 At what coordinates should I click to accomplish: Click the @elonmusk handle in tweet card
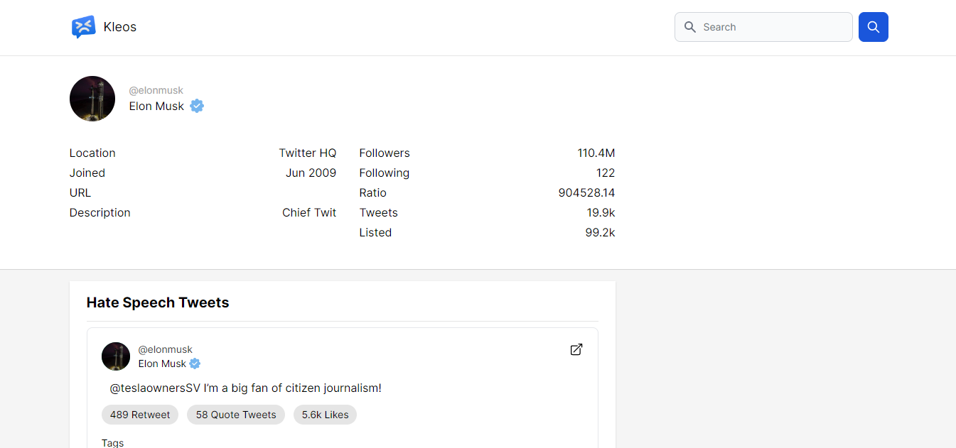tap(166, 349)
